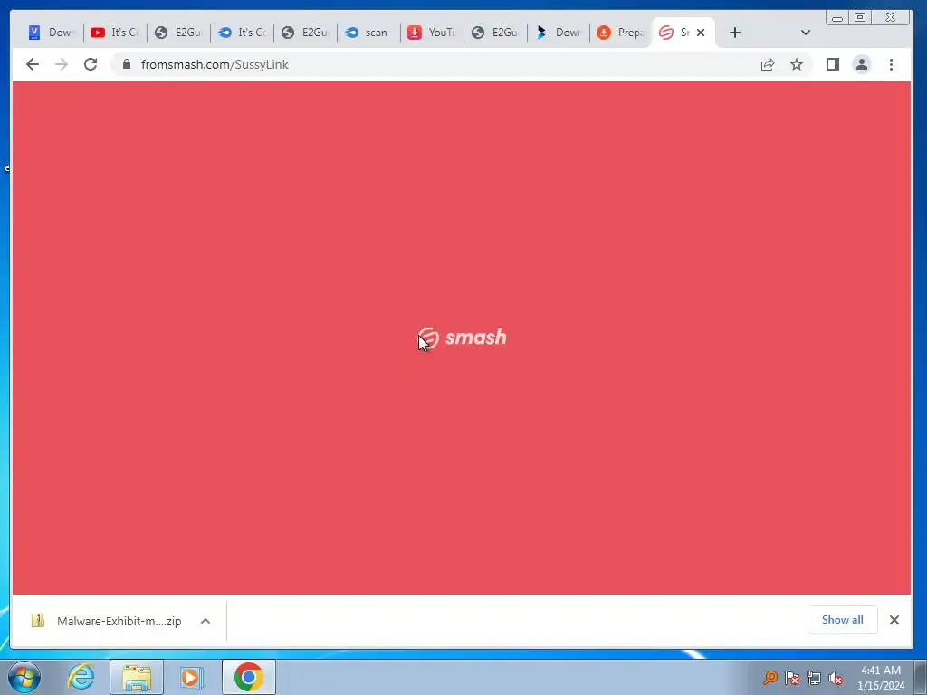Screen dimensions: 927x695
Task: Launch Internet Explorer from taskbar
Action: [81, 677]
